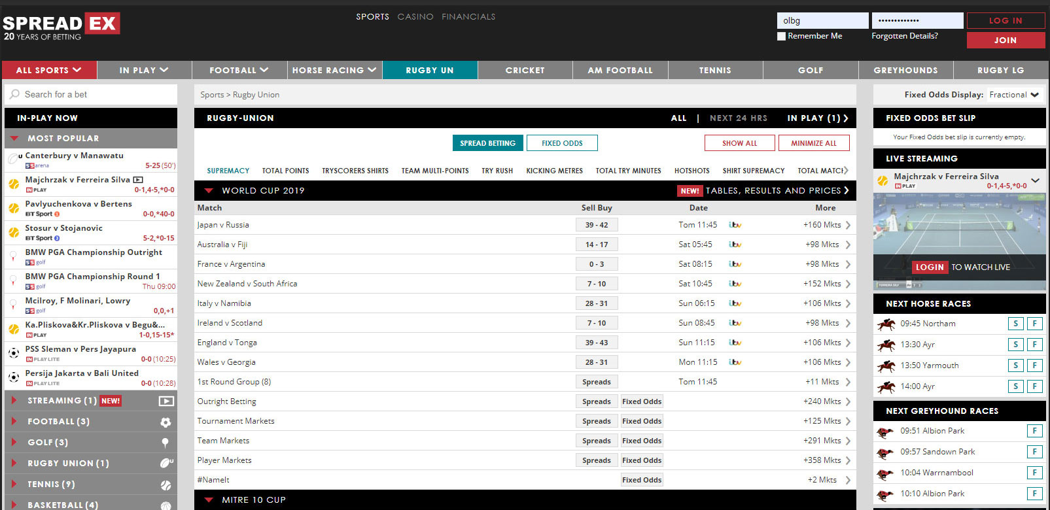The width and height of the screenshot is (1050, 510).
Task: Open the Cricket tab
Action: [525, 70]
